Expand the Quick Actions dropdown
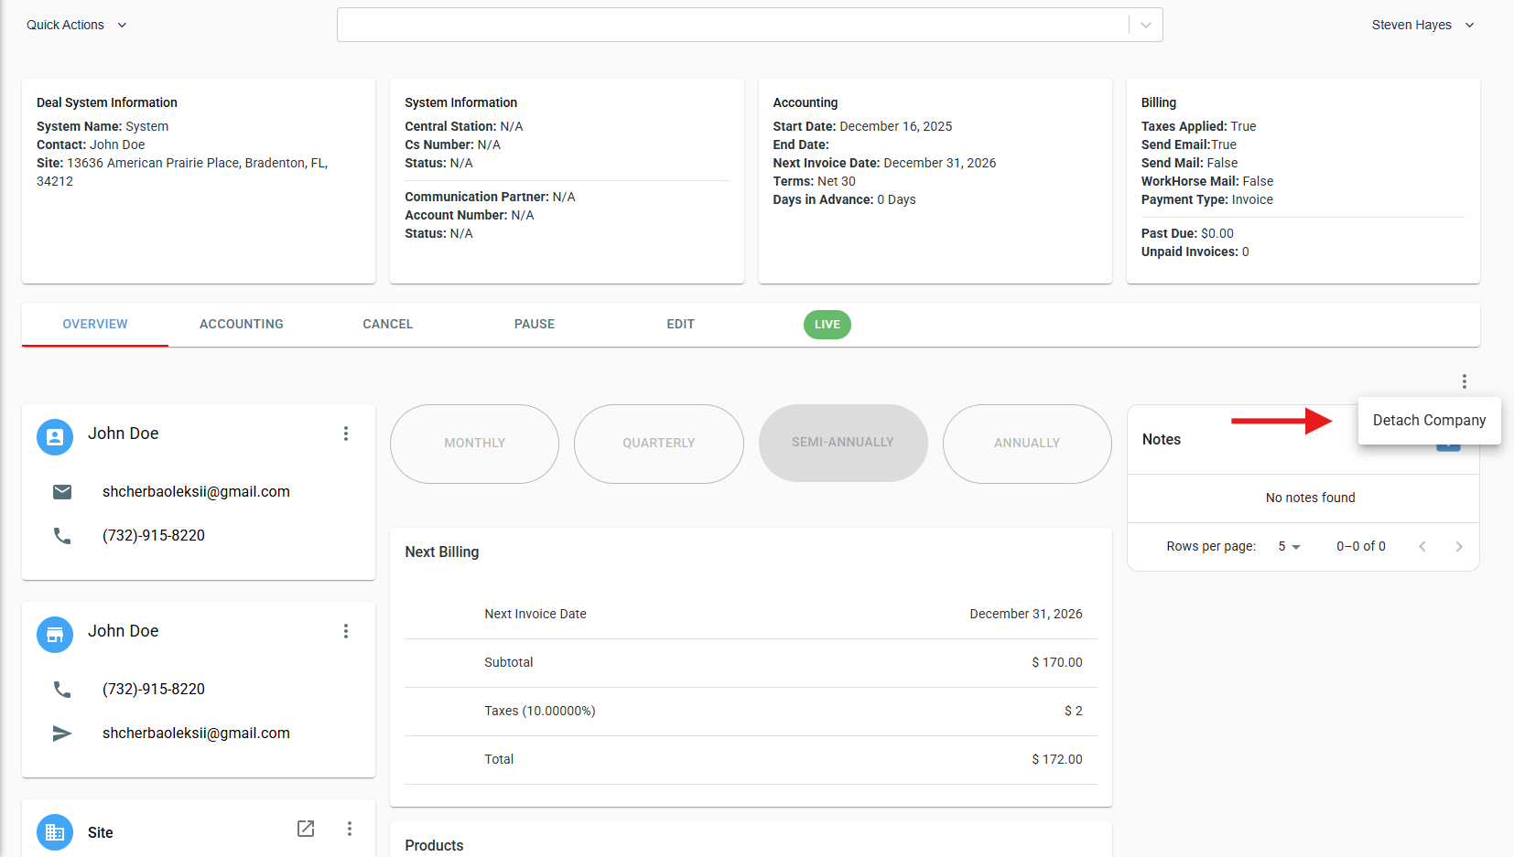This screenshot has height=857, width=1514. tap(77, 25)
